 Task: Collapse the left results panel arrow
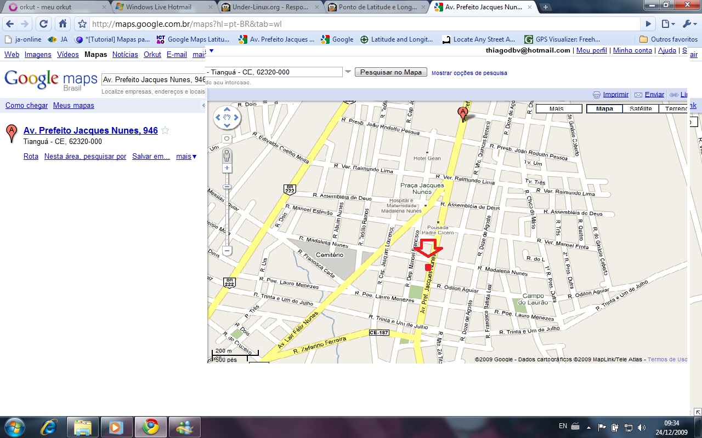203,105
